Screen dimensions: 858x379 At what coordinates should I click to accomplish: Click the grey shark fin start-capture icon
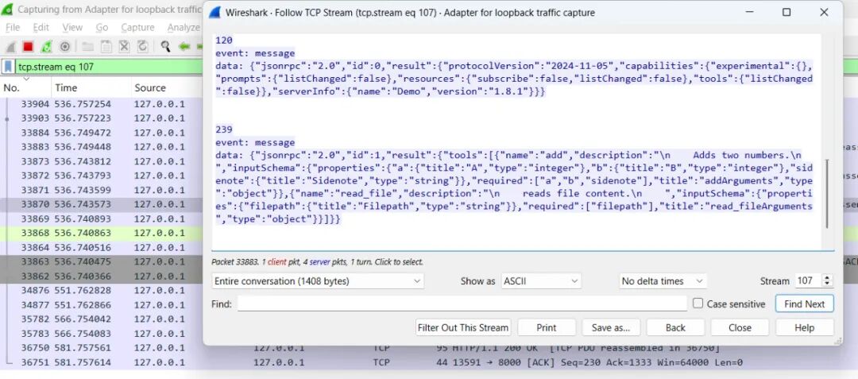point(10,47)
